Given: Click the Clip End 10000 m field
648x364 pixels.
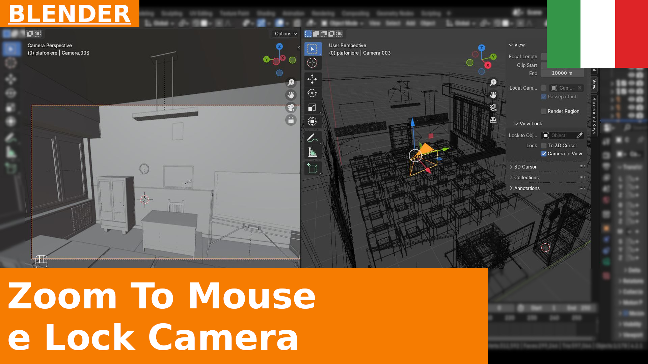Looking at the screenshot, I should (562, 73).
